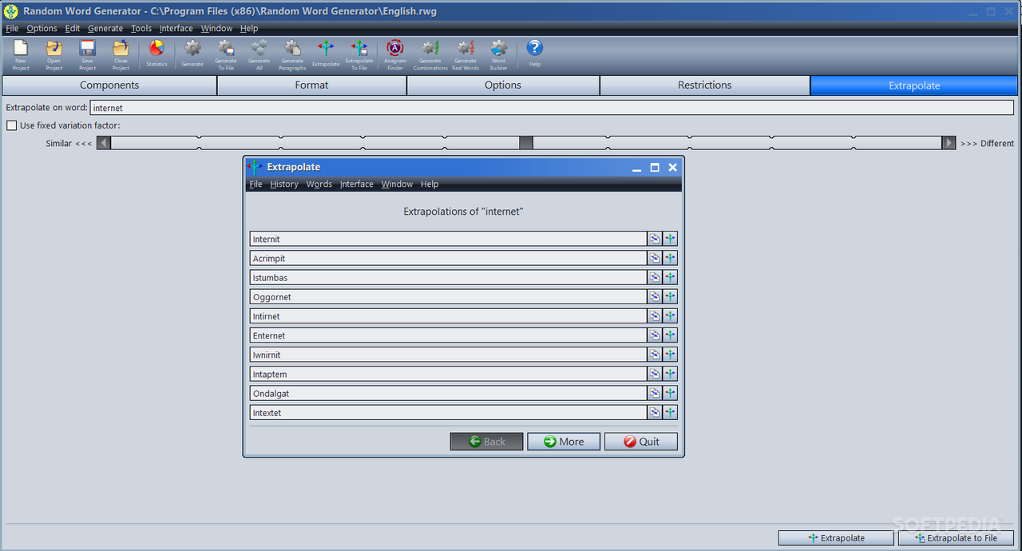
Task: Extrapolate on Ondalgat using its arrow icon
Action: tap(671, 393)
